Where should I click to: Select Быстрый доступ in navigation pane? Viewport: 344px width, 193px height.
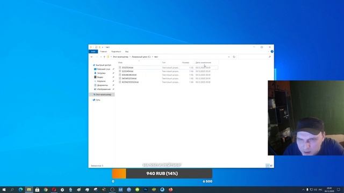tap(103, 65)
